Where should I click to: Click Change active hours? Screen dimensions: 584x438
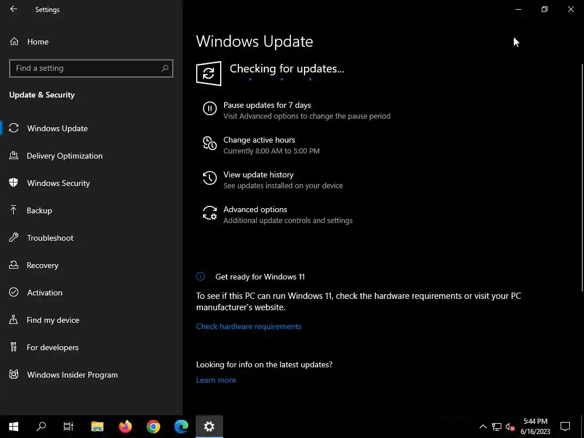(x=259, y=140)
